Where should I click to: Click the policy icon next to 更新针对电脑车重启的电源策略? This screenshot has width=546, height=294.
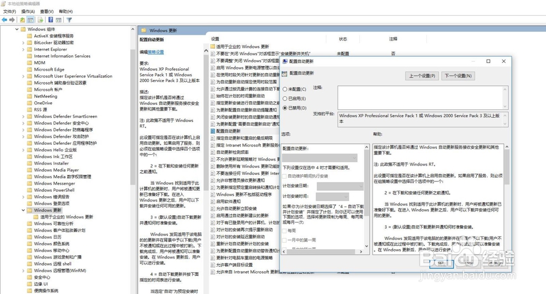pos(213,258)
